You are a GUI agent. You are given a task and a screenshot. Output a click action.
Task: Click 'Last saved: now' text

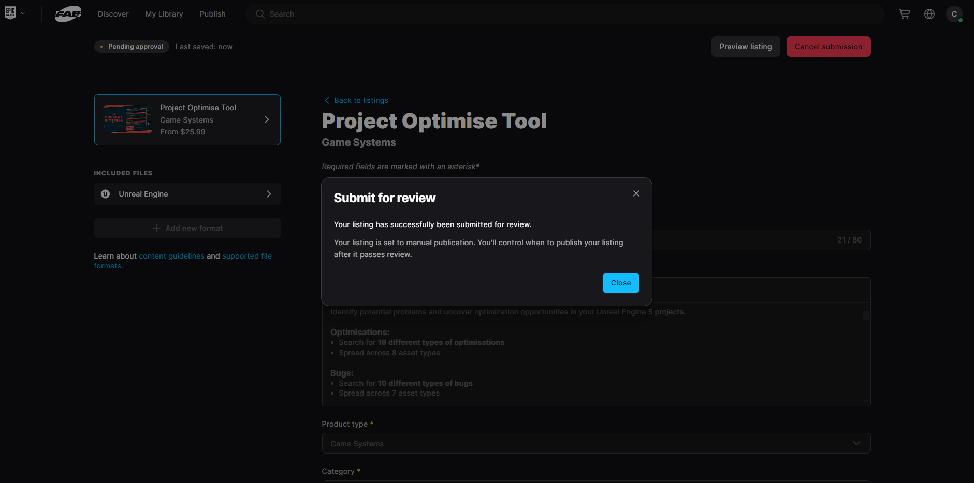coord(204,47)
